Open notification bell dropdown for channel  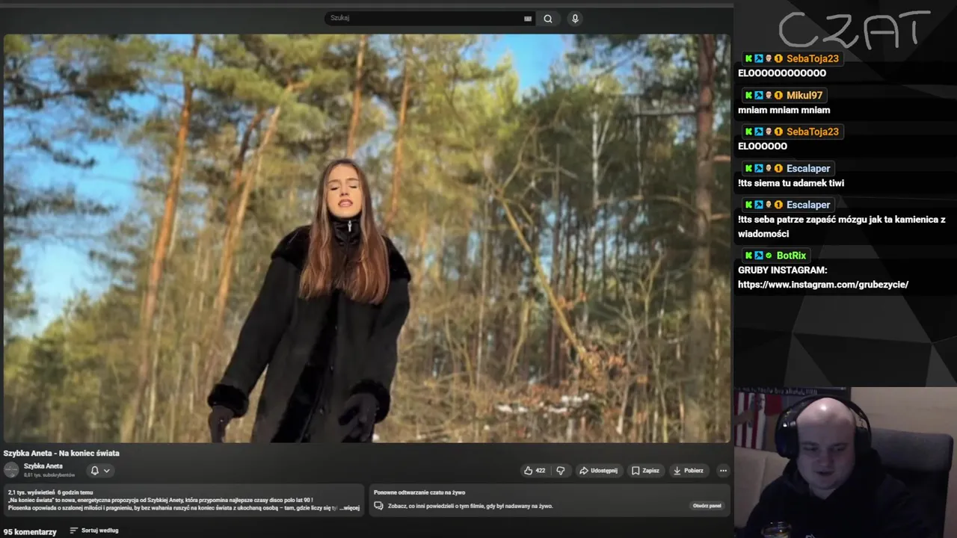pos(100,471)
